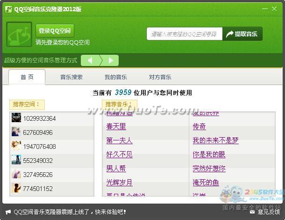Click the 登录QQ空间 login button
Viewport: 285px width, 220px height.
click(x=55, y=31)
